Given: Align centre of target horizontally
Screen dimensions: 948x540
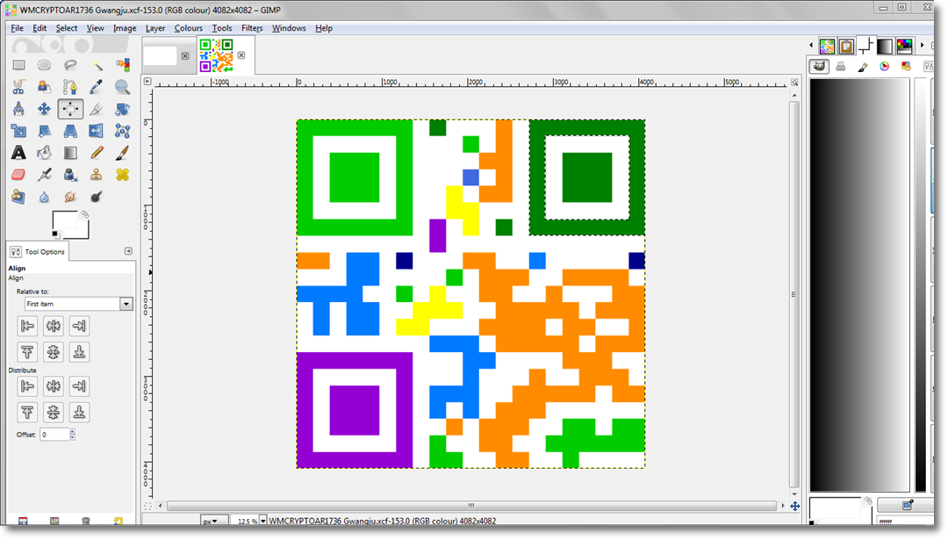Looking at the screenshot, I should 54,326.
